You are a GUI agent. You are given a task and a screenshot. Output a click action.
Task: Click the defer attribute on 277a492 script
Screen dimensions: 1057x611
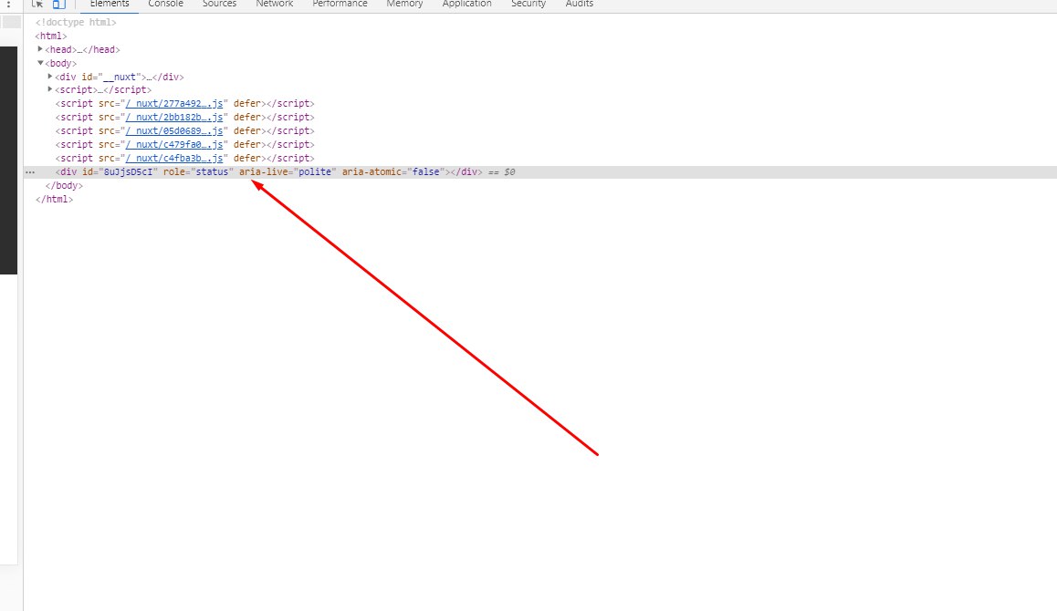246,104
